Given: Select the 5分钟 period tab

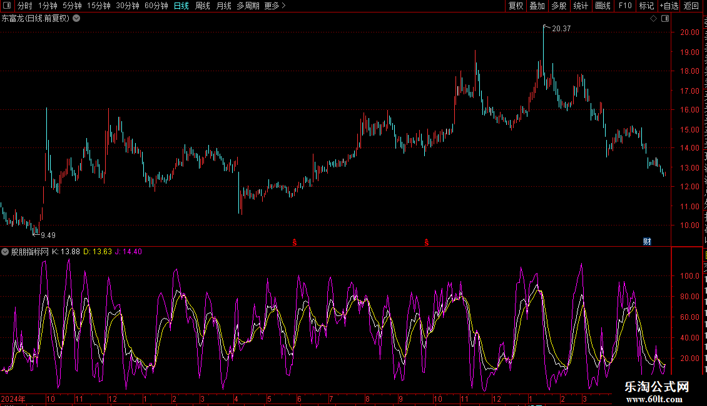Looking at the screenshot, I should (x=72, y=6).
